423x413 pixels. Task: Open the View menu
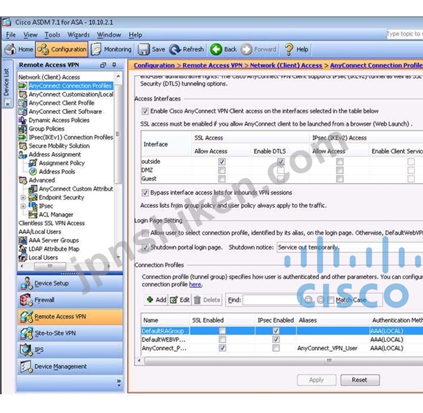[x=30, y=35]
